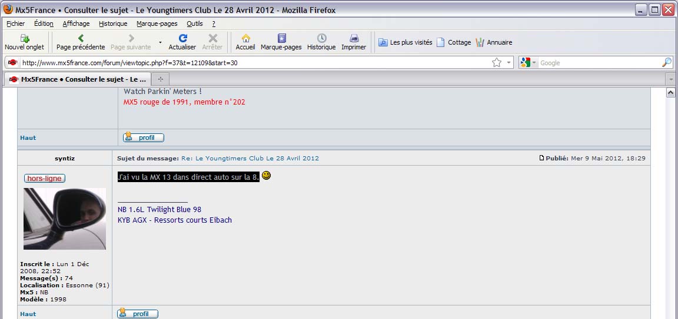Click the smiley emoticon in the post

[267, 176]
